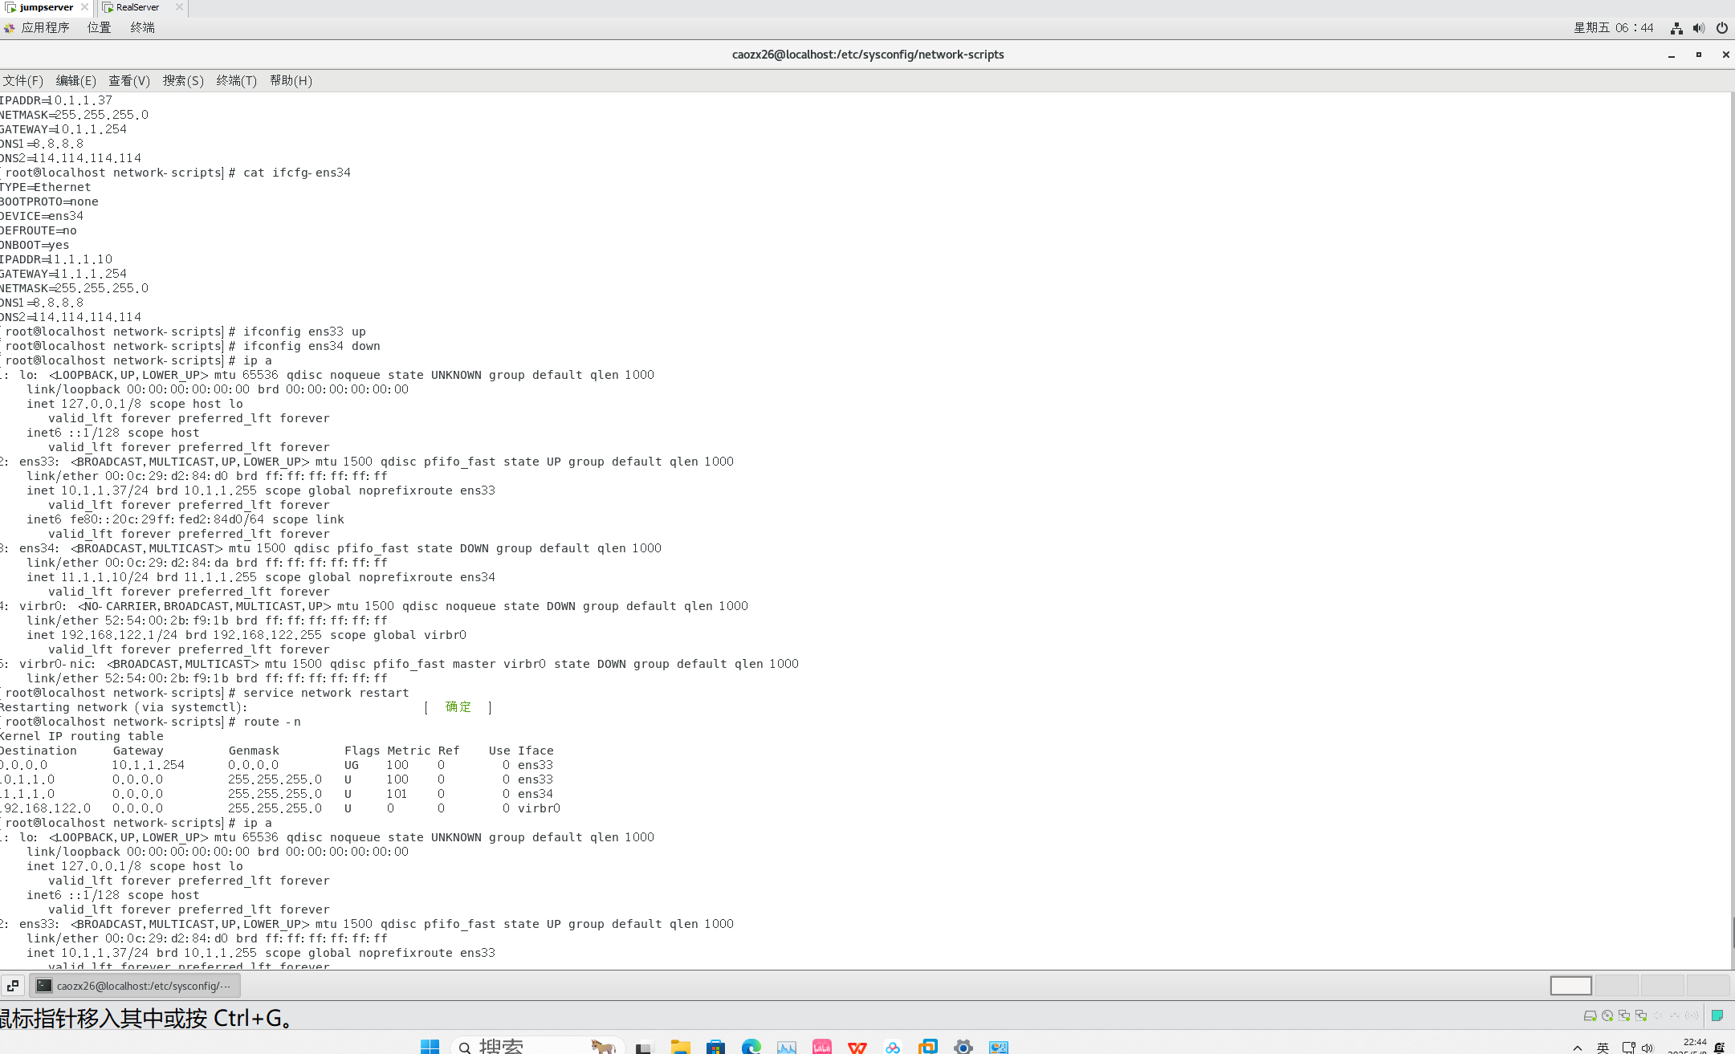Switch to the first workspace in pager
This screenshot has height=1054, width=1735.
point(1570,985)
